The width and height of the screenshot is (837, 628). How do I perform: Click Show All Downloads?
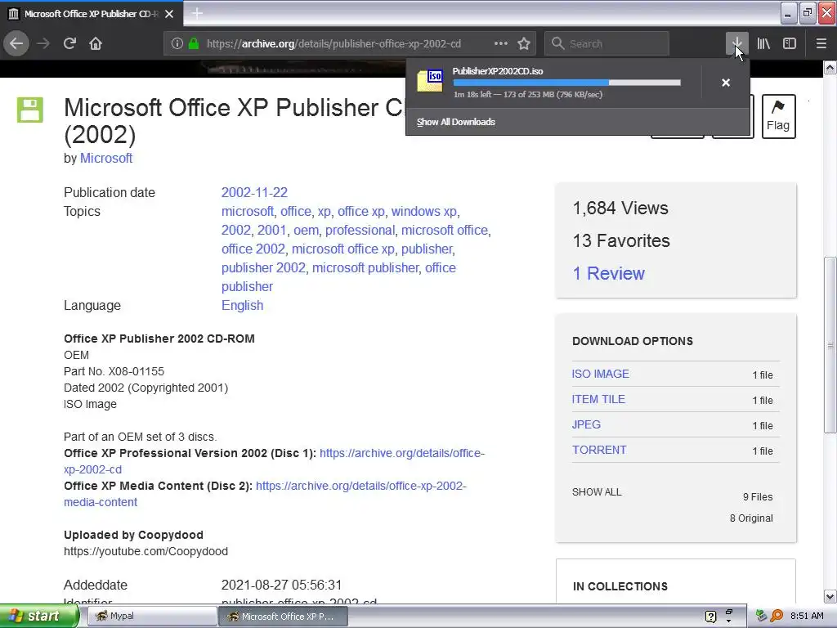[x=456, y=123]
